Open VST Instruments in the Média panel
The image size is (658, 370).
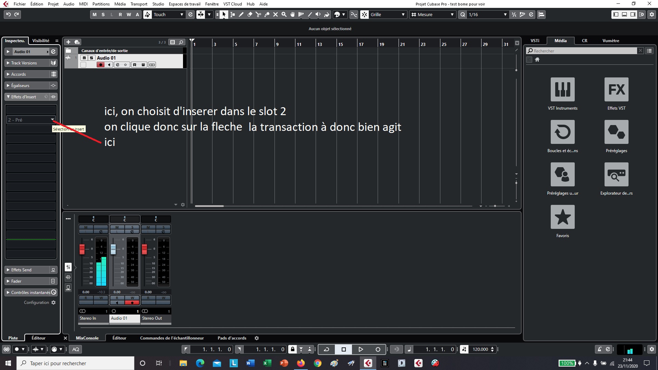tap(562, 90)
